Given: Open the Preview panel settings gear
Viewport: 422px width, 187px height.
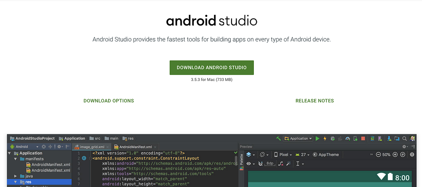Looking at the screenshot, I should 404,146.
